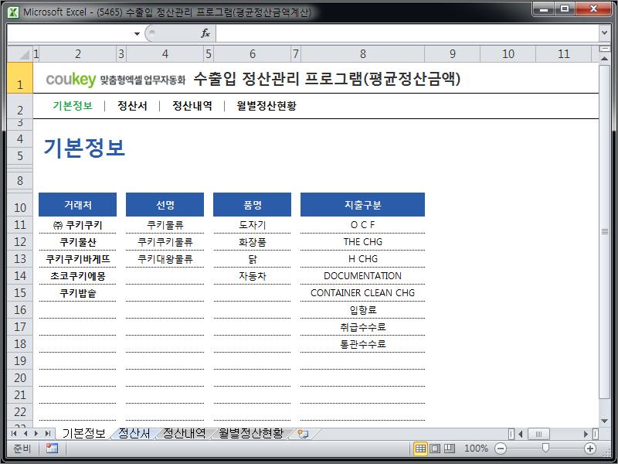Screen dimensions: 618x464
Task: Select column header 10
Action: pos(508,53)
